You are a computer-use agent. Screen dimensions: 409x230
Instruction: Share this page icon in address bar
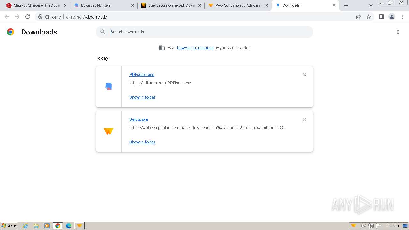coord(359,17)
